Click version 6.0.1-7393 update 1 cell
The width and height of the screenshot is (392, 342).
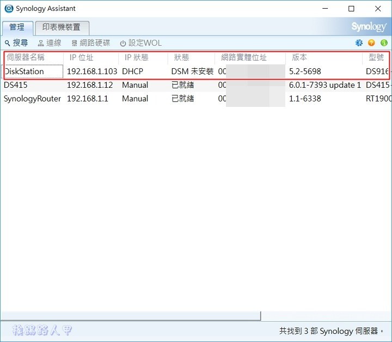tap(324, 85)
